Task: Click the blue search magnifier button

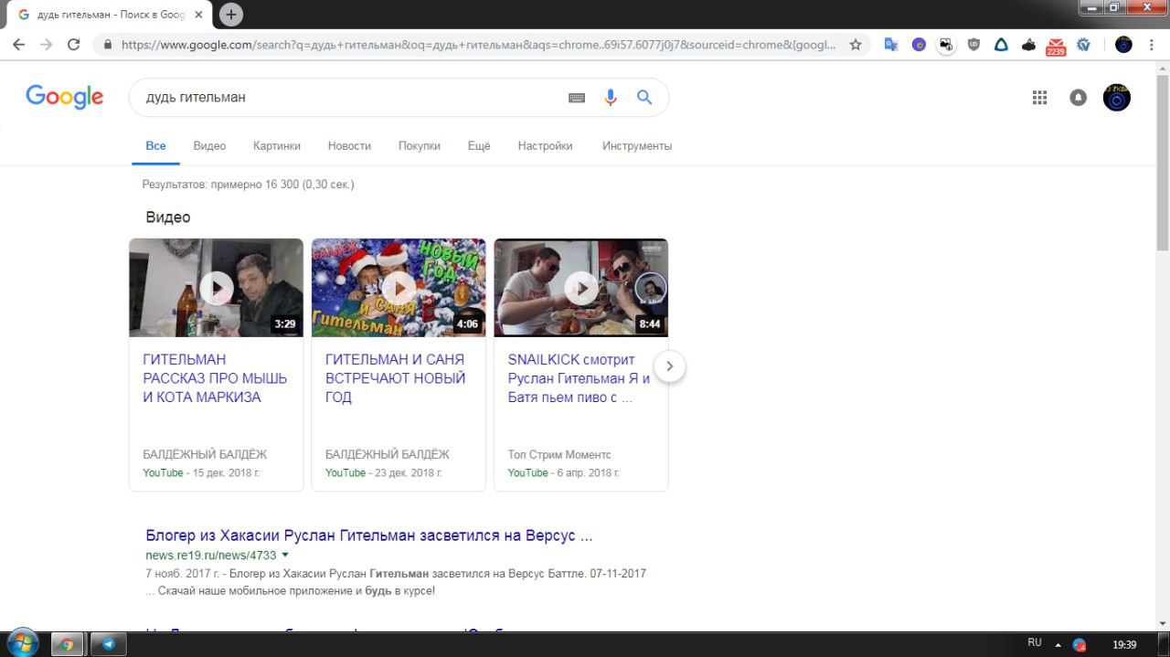Action: [644, 98]
